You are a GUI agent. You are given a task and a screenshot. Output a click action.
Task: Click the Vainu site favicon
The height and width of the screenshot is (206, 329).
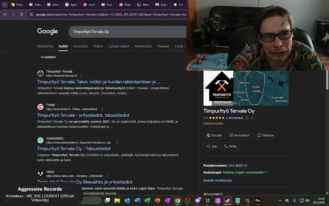(40, 174)
